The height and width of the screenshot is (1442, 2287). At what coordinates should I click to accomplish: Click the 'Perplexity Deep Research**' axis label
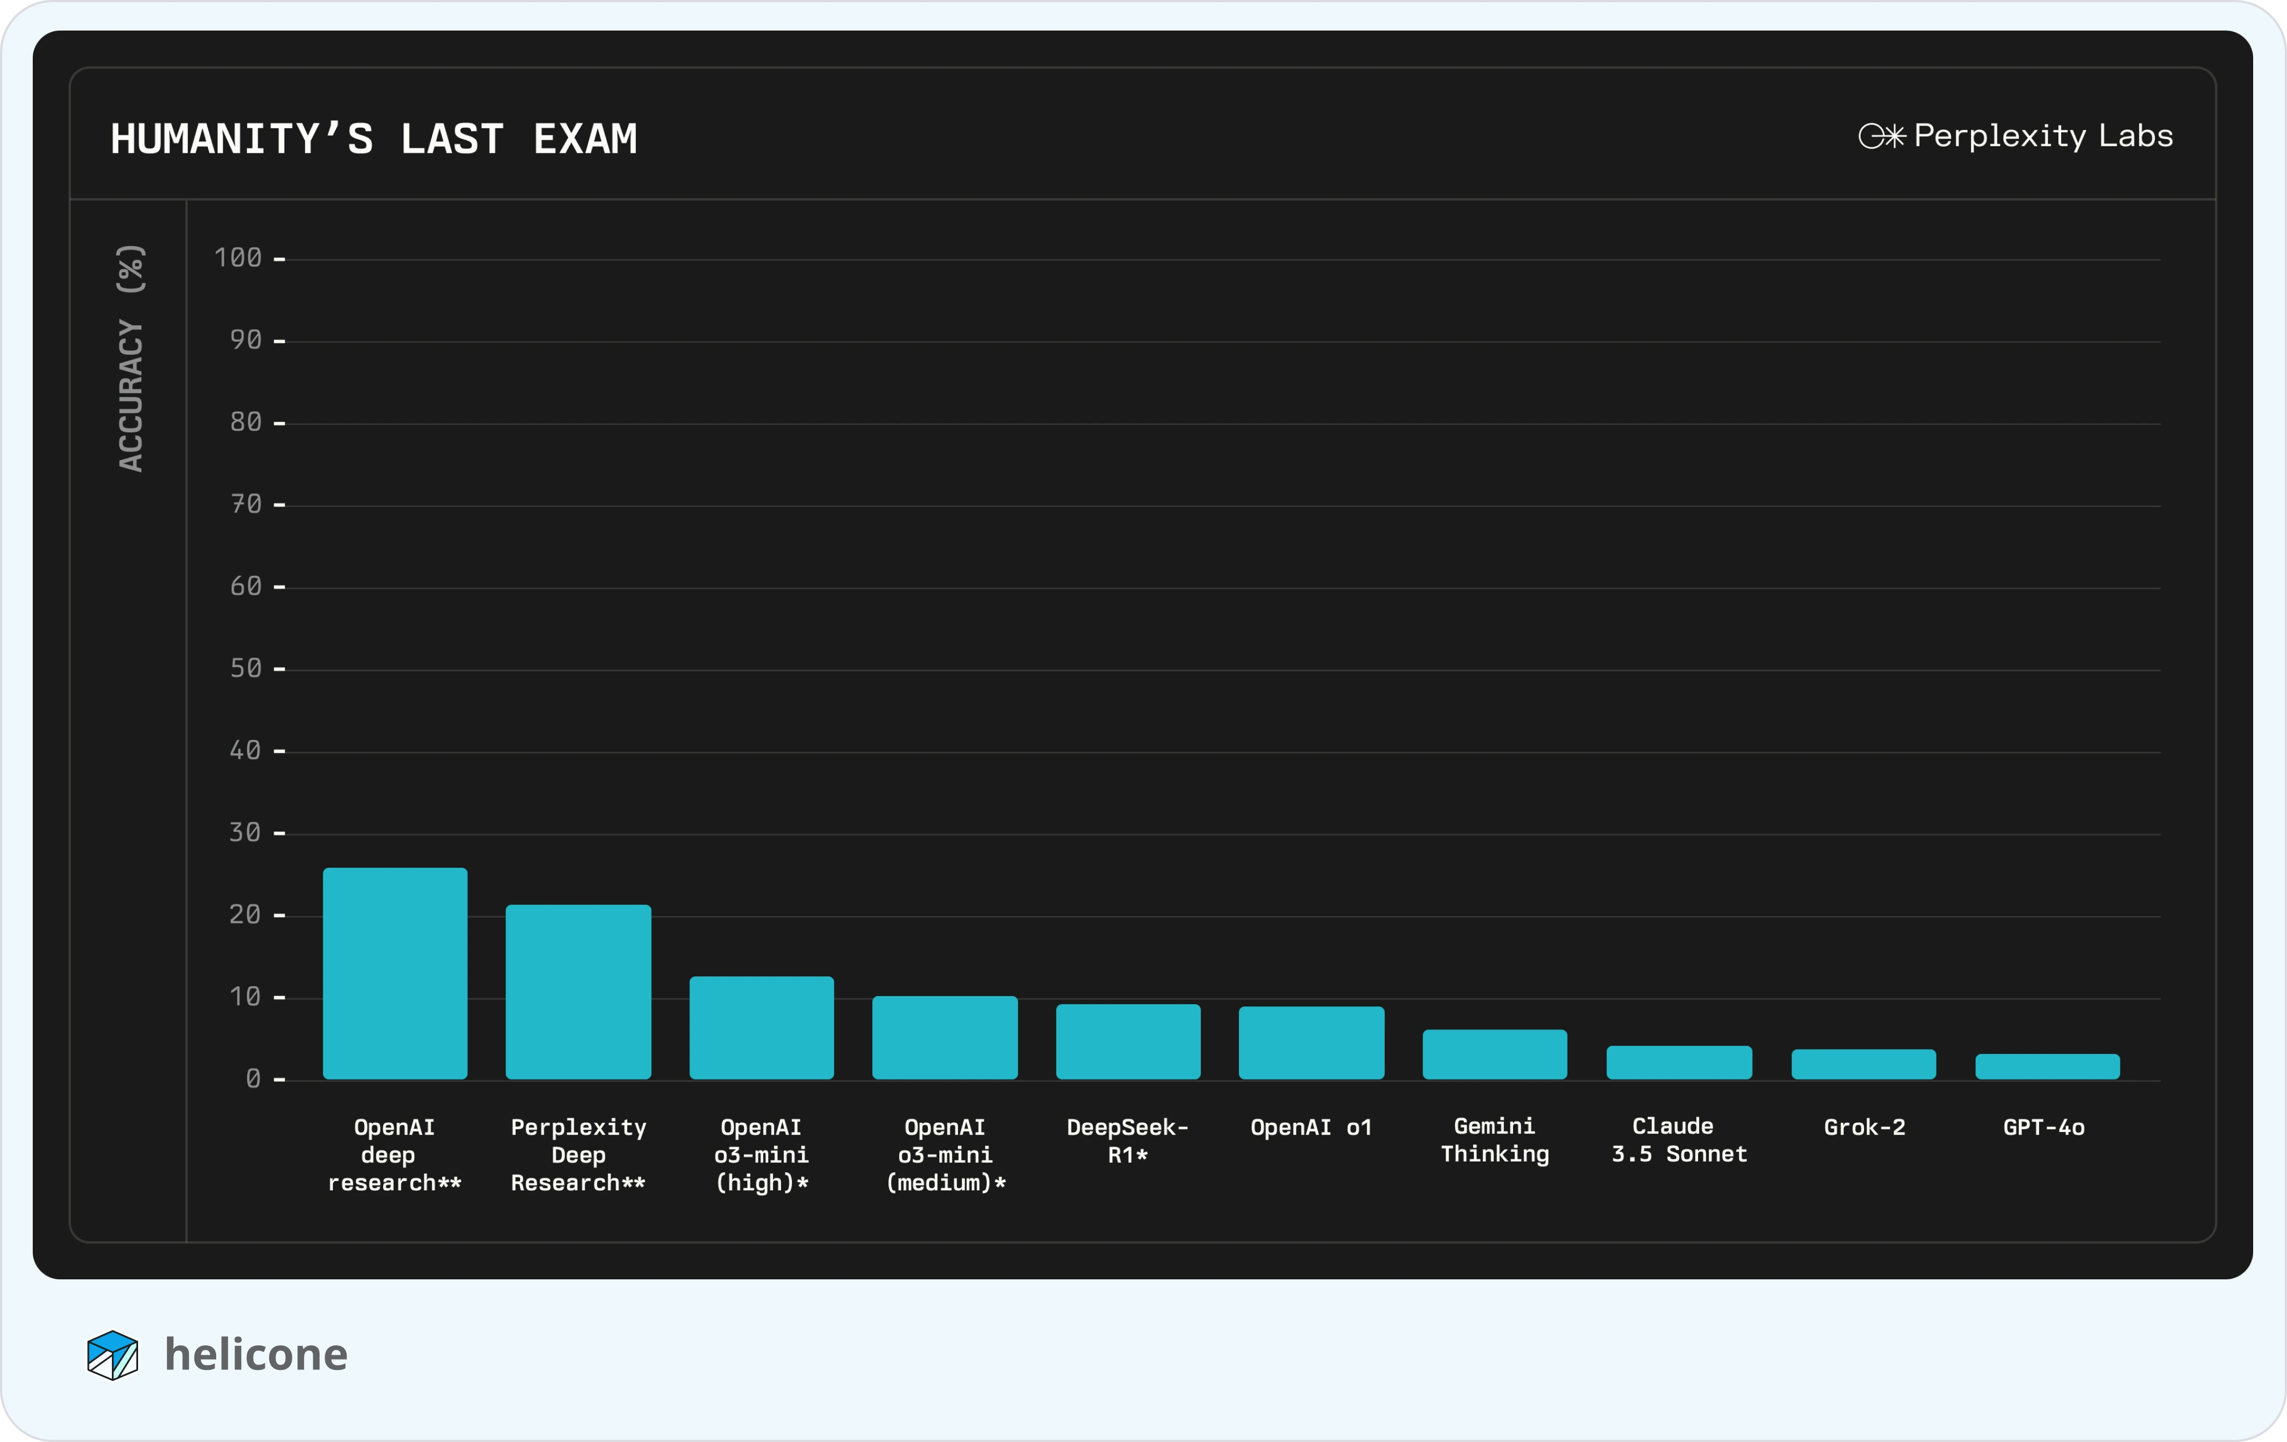(x=579, y=1154)
